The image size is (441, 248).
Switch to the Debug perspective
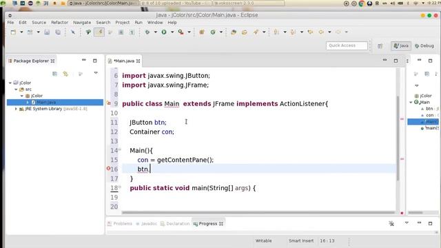pyautogui.click(x=424, y=46)
